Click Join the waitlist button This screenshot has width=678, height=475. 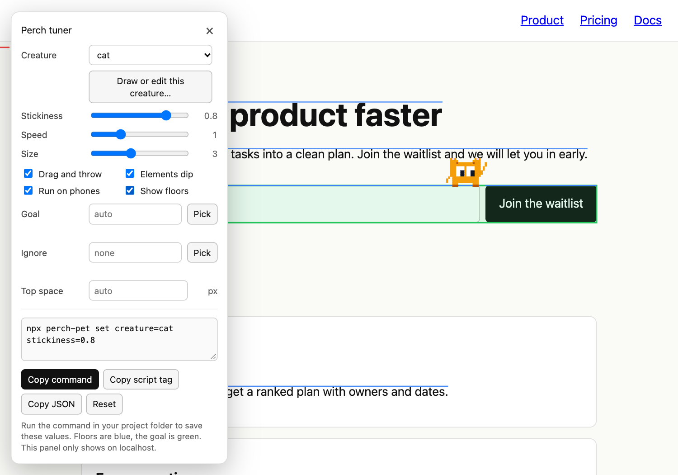point(541,204)
